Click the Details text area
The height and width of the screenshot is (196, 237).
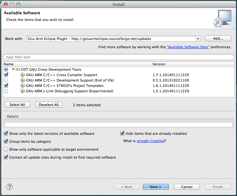(119, 125)
